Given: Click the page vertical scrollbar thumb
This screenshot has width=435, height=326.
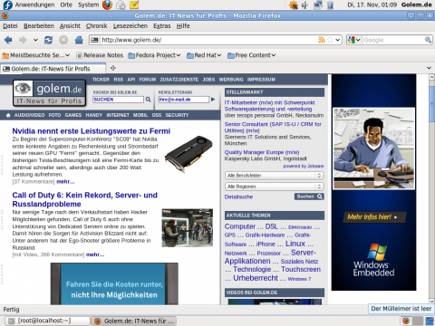Looking at the screenshot, I should (x=431, y=104).
